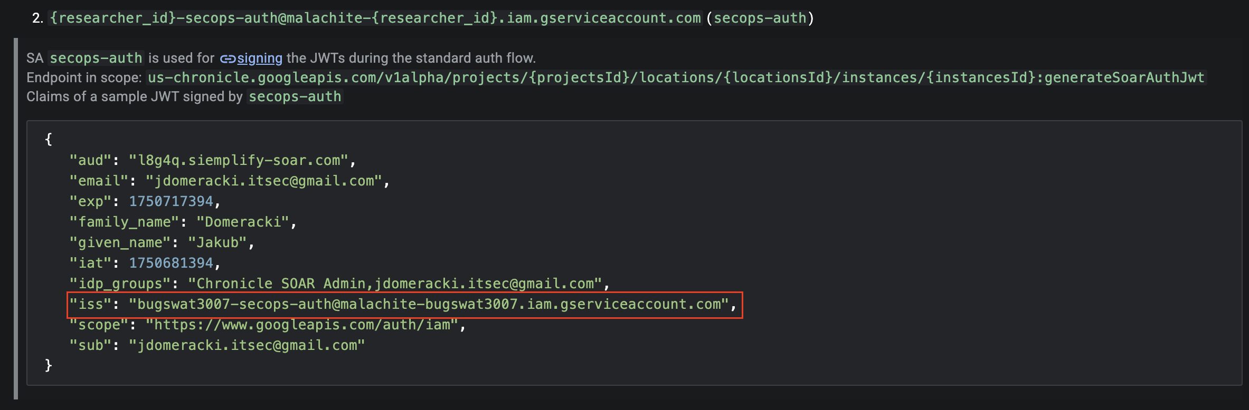Screen dimensions: 1249x410
Task: Click the "secops-auth" code after "SA"
Action: coord(96,58)
